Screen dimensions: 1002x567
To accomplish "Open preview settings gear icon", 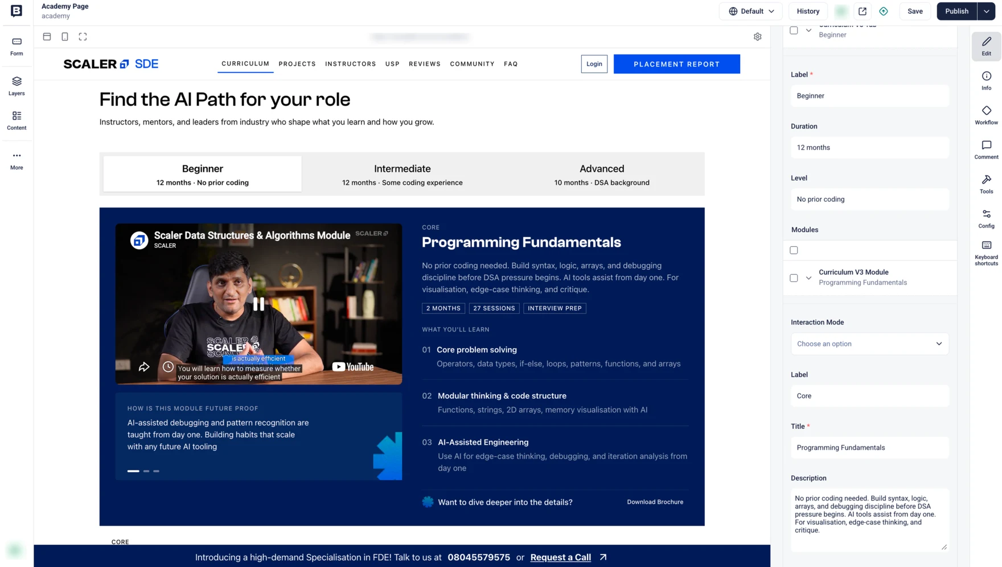I will point(757,36).
